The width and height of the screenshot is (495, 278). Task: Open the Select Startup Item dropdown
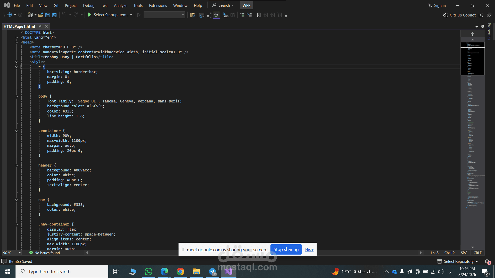point(131,15)
